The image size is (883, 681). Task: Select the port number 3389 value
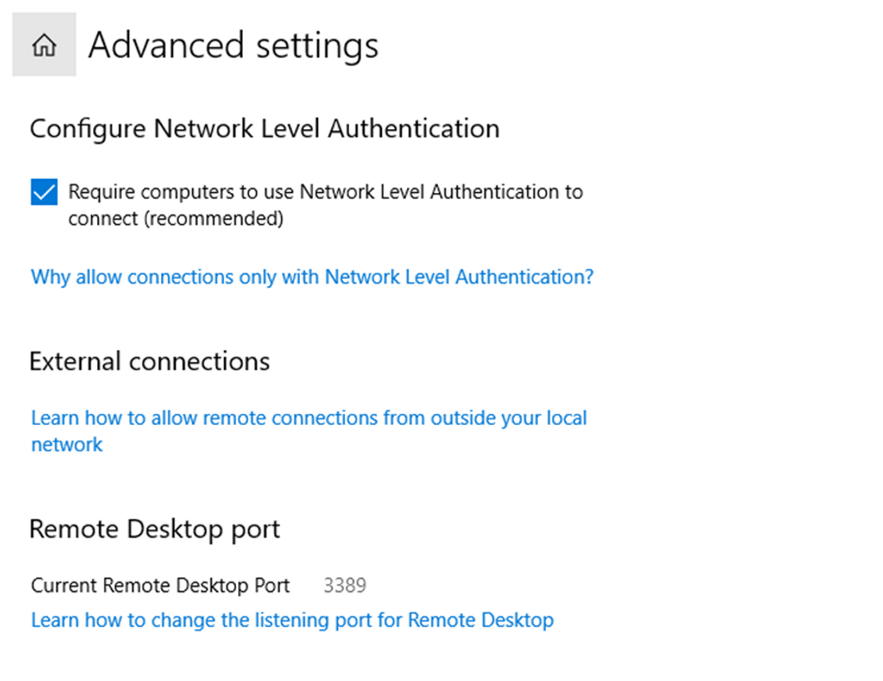click(345, 585)
